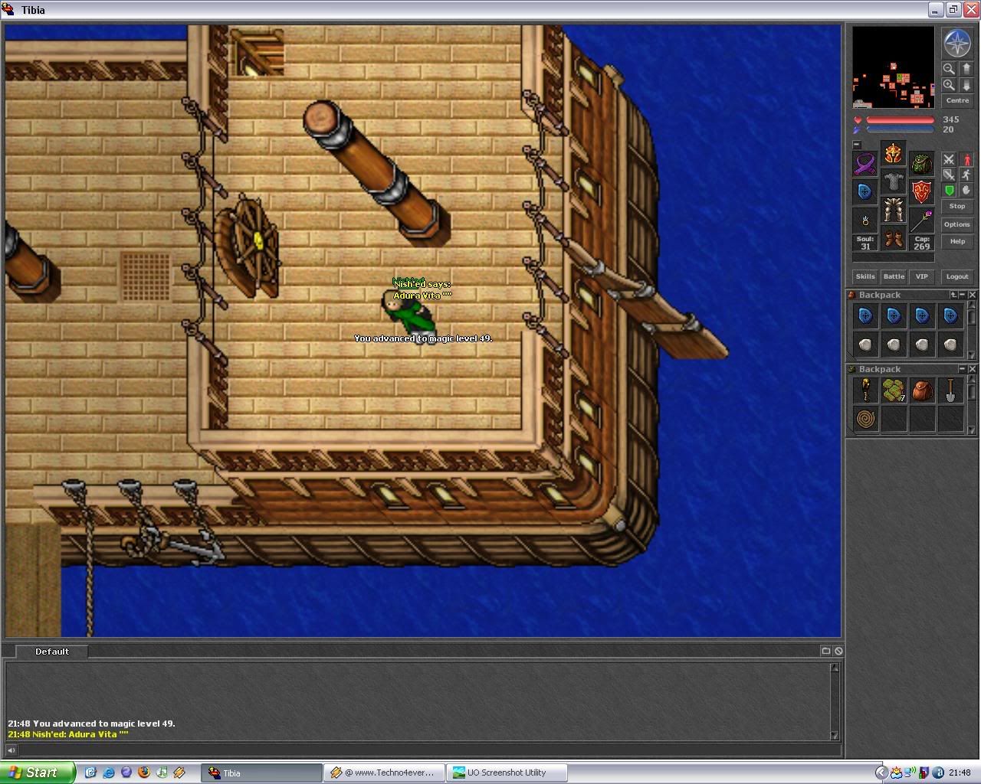Open the Battle list
The width and height of the screenshot is (981, 784).
(894, 276)
